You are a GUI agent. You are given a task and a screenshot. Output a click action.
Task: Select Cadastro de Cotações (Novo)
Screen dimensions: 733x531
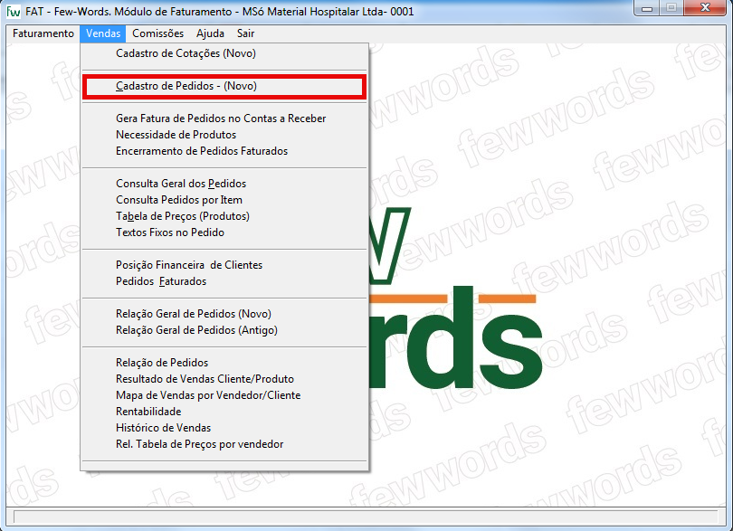(224, 53)
